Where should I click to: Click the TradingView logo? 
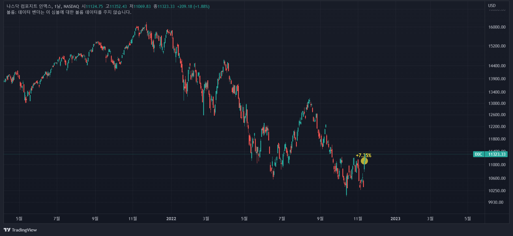(20, 230)
